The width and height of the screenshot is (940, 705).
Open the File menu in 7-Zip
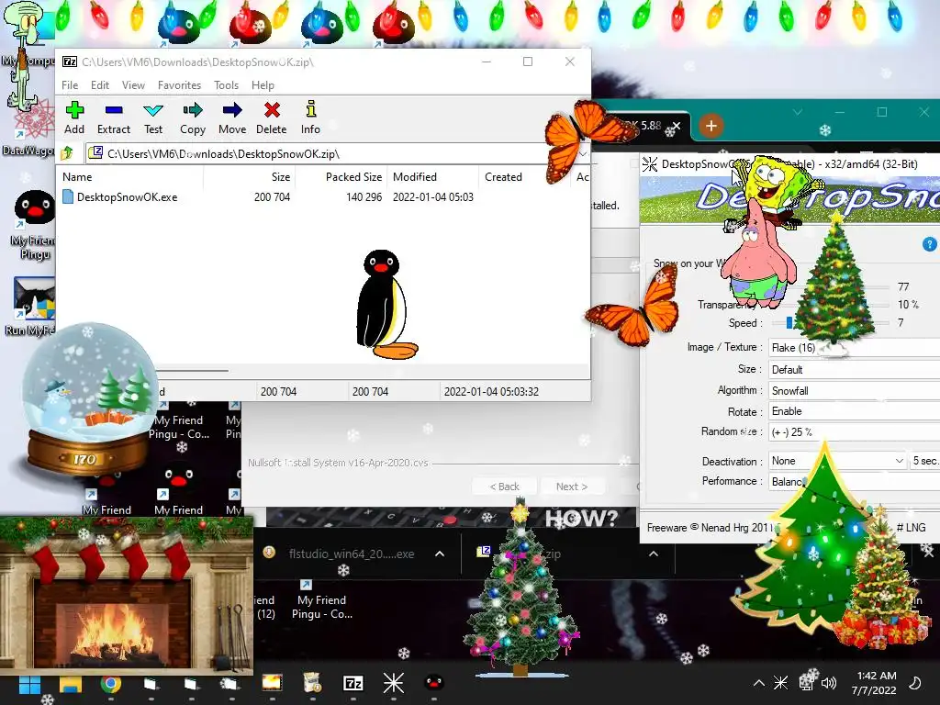(70, 85)
